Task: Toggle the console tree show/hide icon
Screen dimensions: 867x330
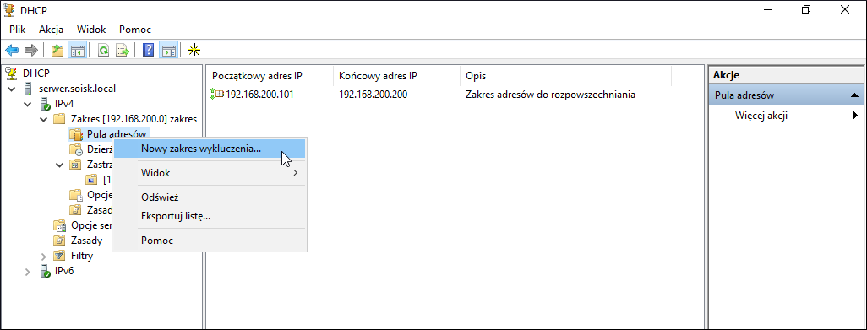Action: (x=76, y=51)
